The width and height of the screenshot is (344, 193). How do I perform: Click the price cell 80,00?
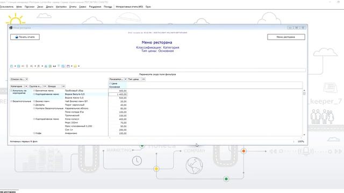[118, 108]
